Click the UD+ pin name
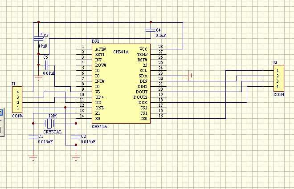The height and width of the screenshot is (189, 294). pos(100,97)
